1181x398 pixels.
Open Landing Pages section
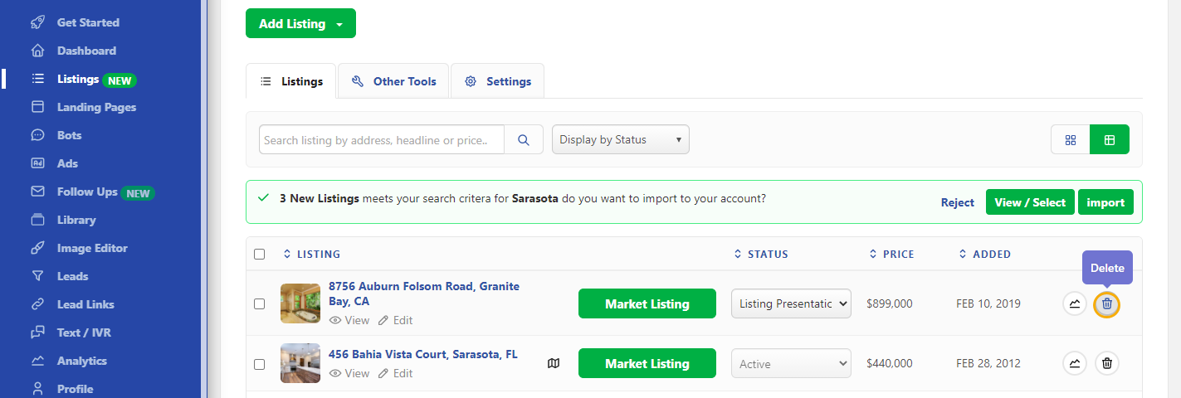point(96,107)
